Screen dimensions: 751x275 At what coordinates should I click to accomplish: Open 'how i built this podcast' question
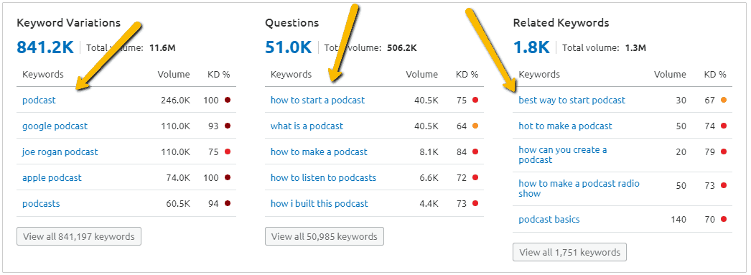(319, 204)
